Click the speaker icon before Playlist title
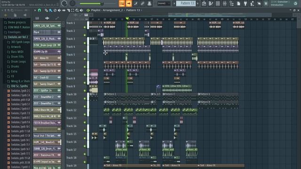 88,10
